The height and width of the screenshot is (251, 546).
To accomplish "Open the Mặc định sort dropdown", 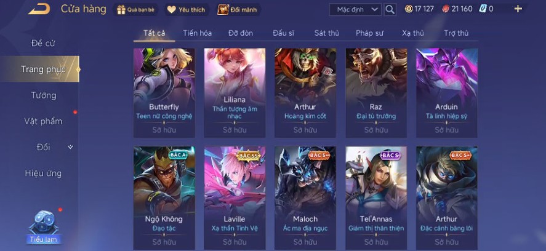I will 355,9.
